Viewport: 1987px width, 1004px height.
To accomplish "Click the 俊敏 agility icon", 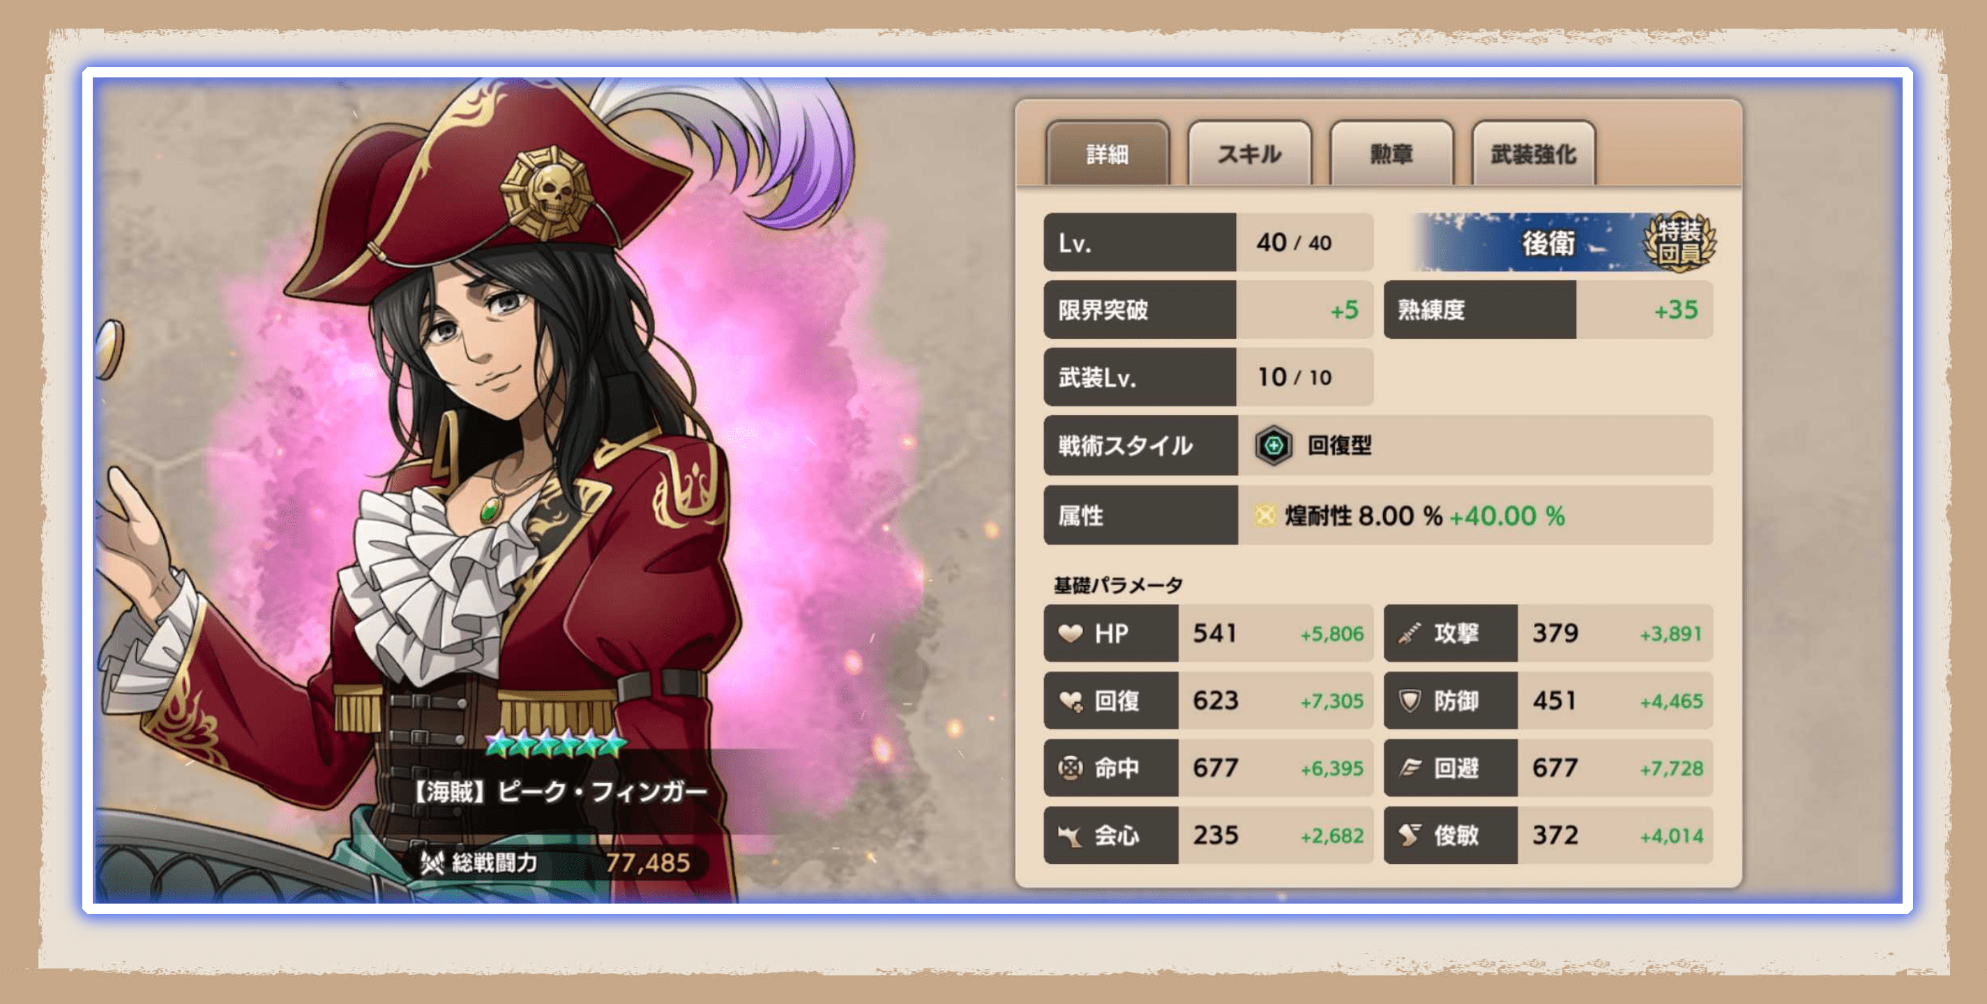I will click(x=1410, y=835).
